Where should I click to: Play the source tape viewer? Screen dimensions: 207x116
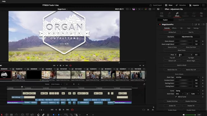point(63,65)
